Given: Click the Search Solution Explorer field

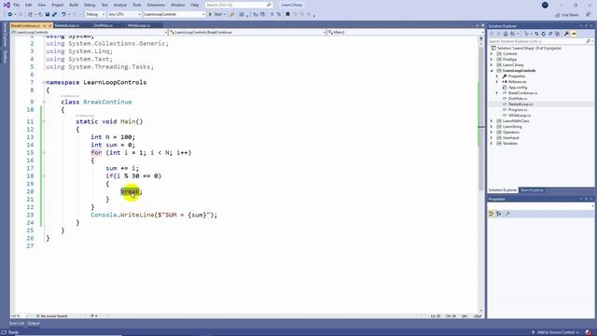Looking at the screenshot, I should (540, 41).
